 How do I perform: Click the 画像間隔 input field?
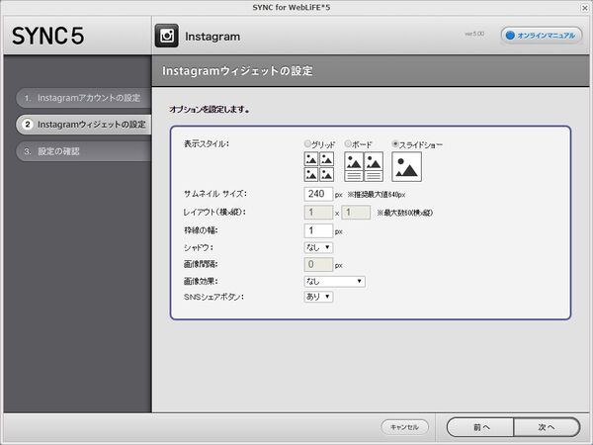pyautogui.click(x=318, y=264)
